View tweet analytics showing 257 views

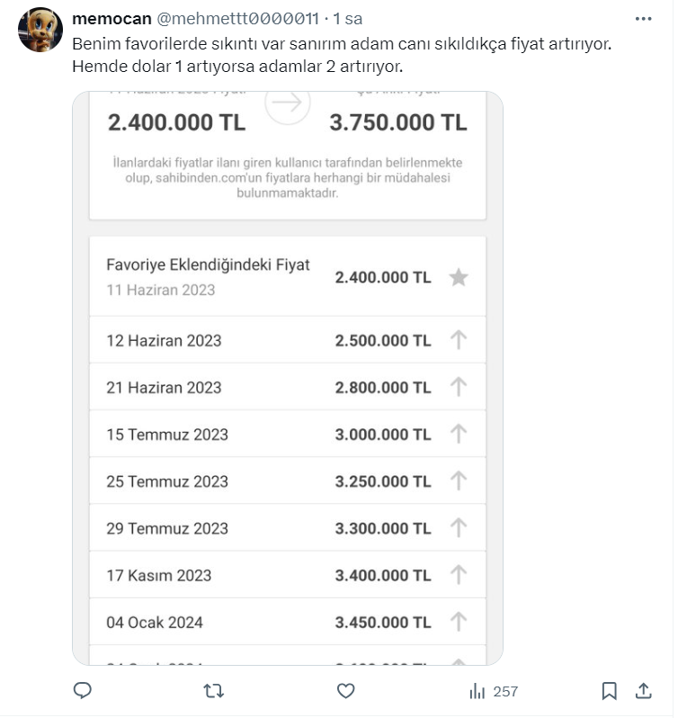494,691
